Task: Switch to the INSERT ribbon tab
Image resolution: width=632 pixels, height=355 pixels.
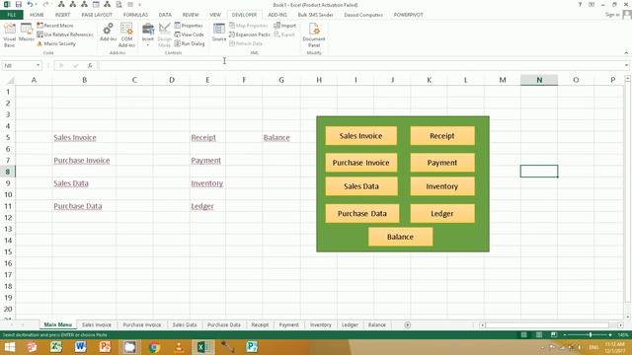Action: (62, 15)
